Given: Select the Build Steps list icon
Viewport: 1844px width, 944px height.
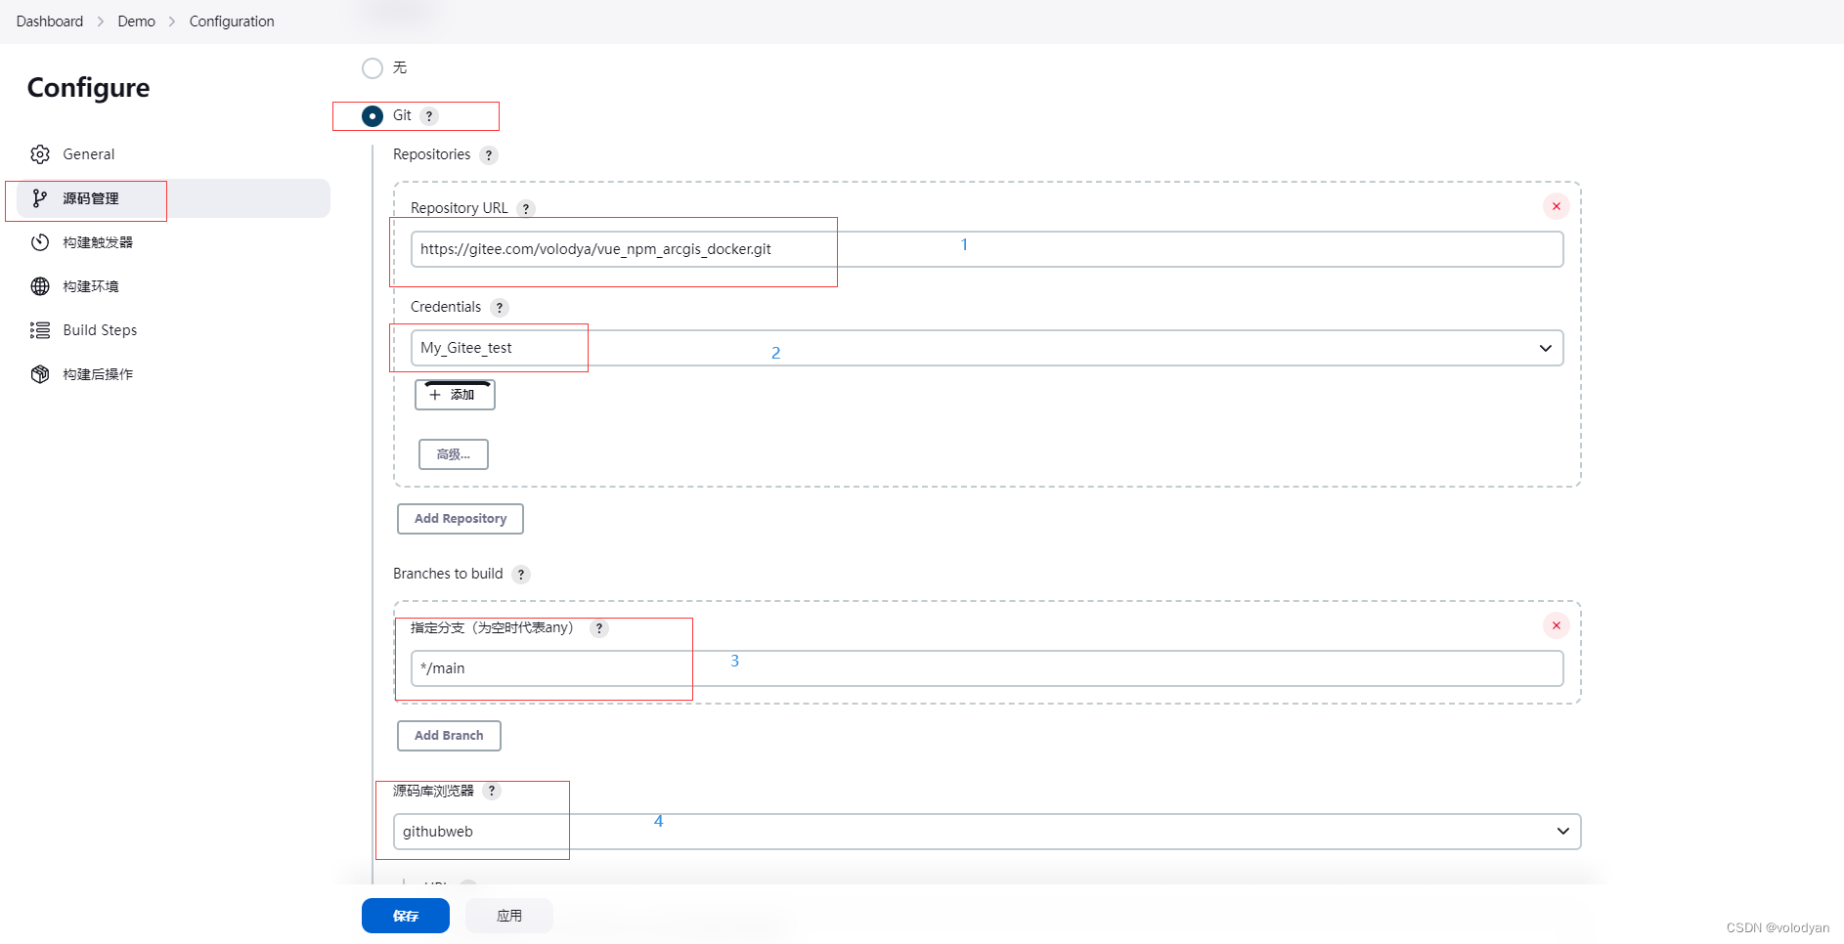Looking at the screenshot, I should pos(40,329).
